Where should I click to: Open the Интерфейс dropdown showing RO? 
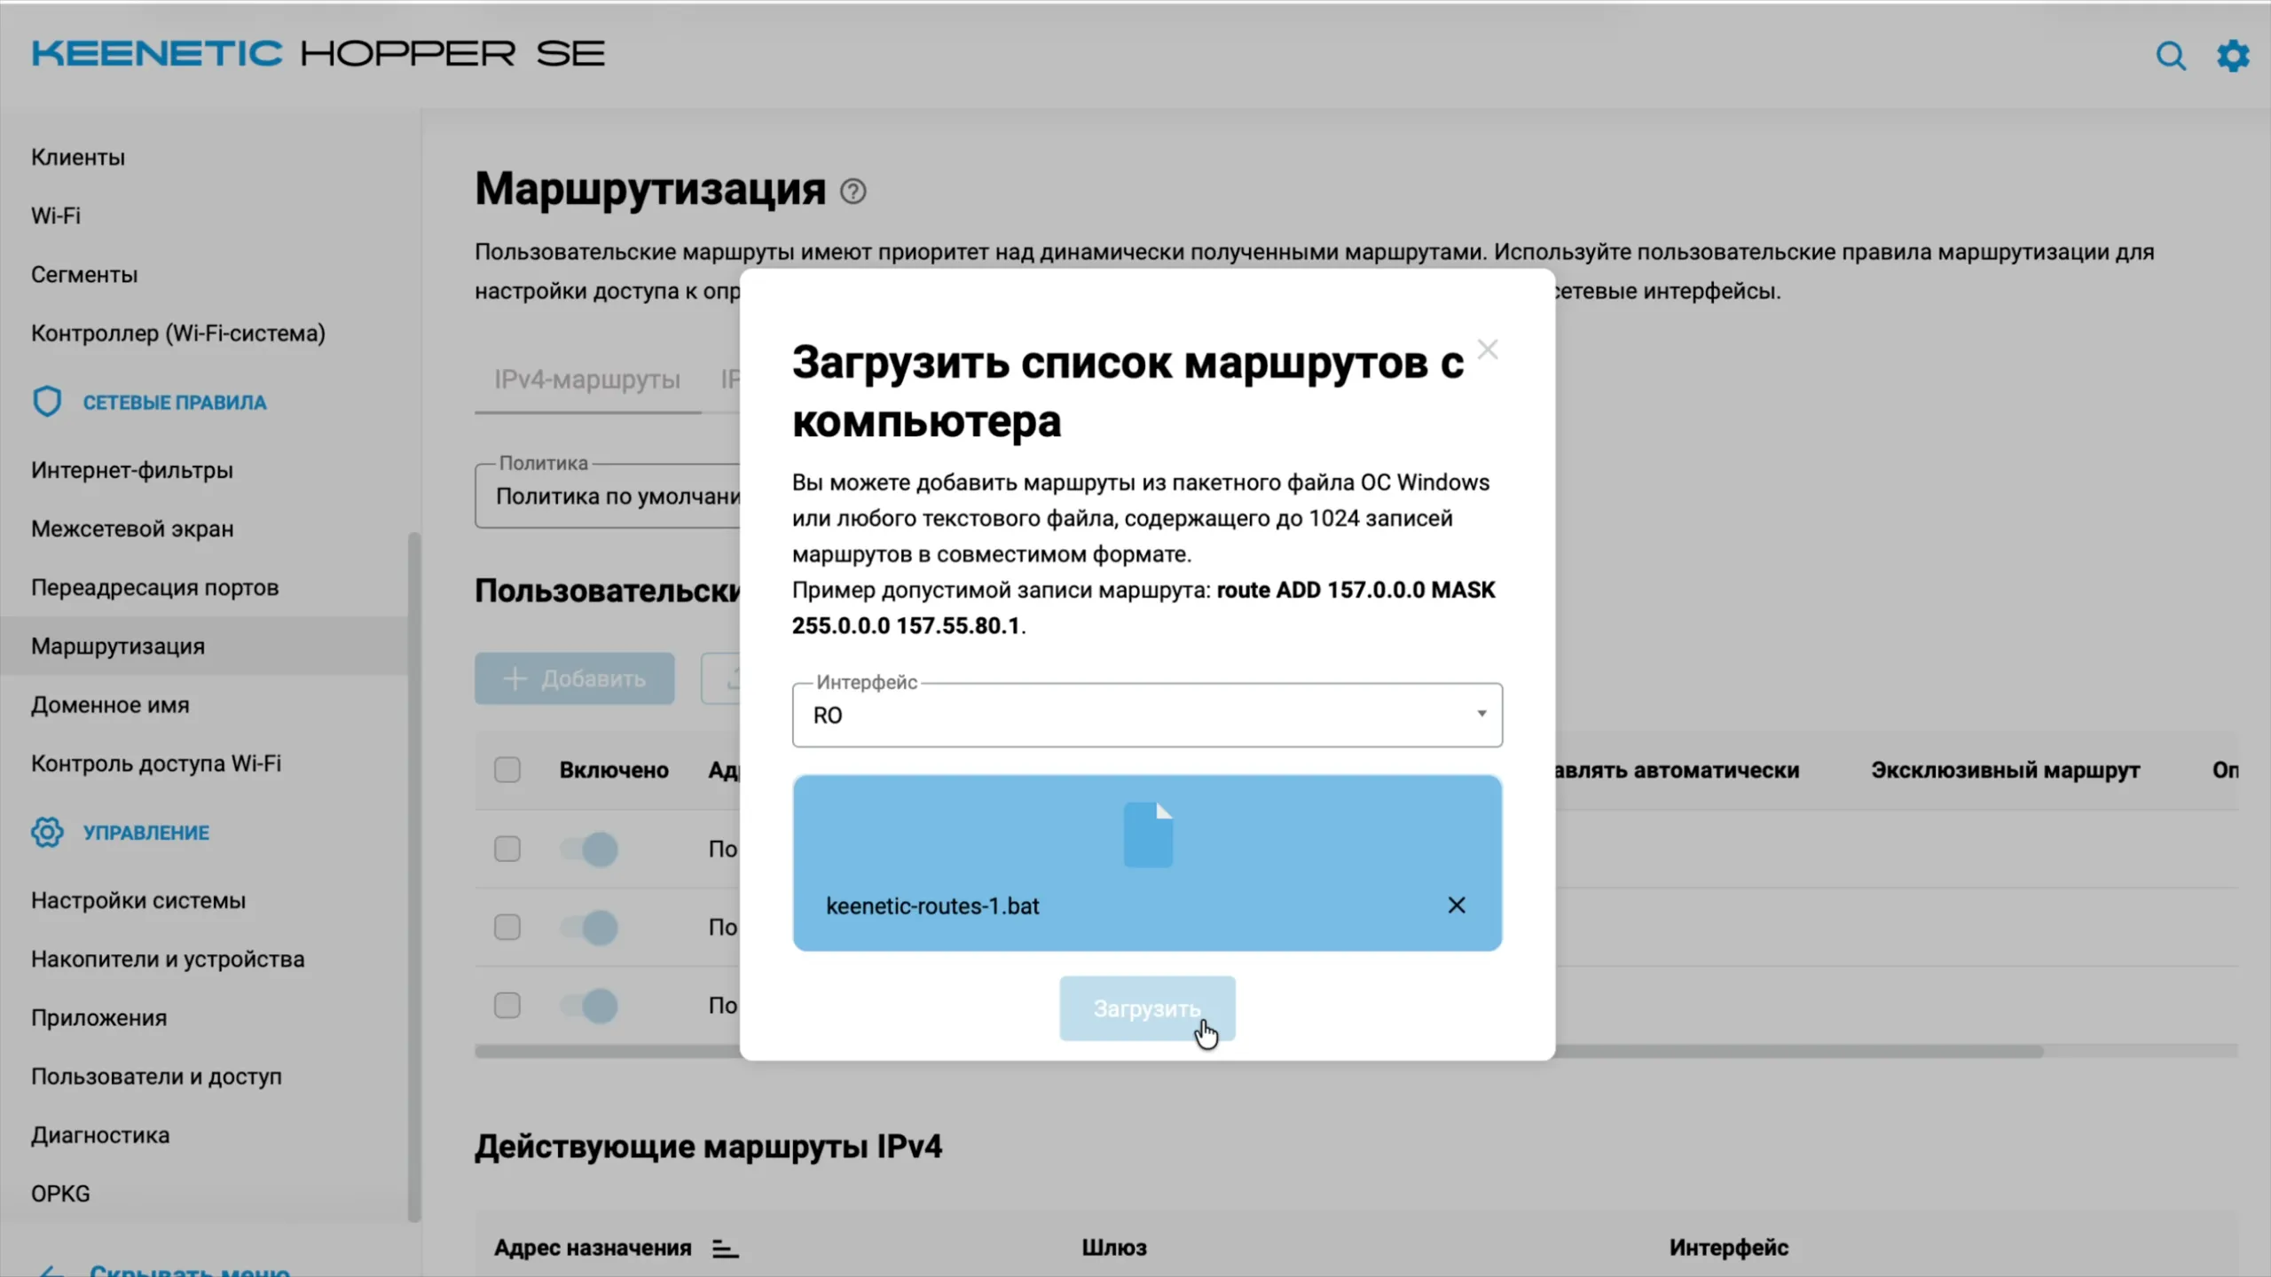(x=1147, y=715)
